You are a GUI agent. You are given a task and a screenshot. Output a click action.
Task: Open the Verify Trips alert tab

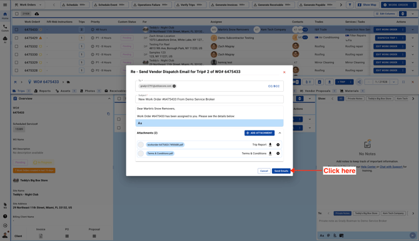[x=190, y=5]
